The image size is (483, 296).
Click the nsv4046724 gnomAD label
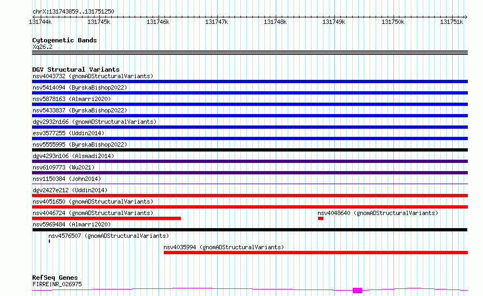coord(93,213)
